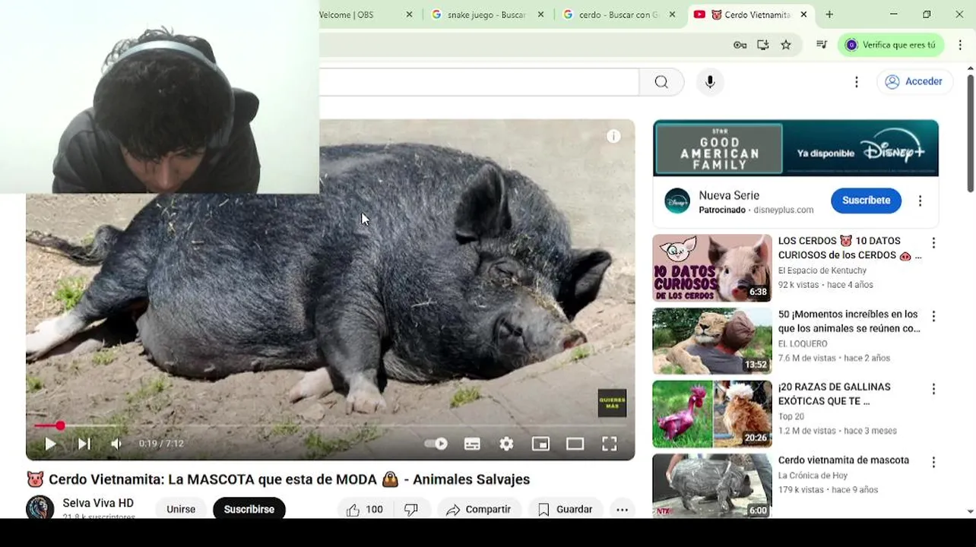Click the red progress bar scrubber
This screenshot has width=976, height=547.
click(60, 425)
